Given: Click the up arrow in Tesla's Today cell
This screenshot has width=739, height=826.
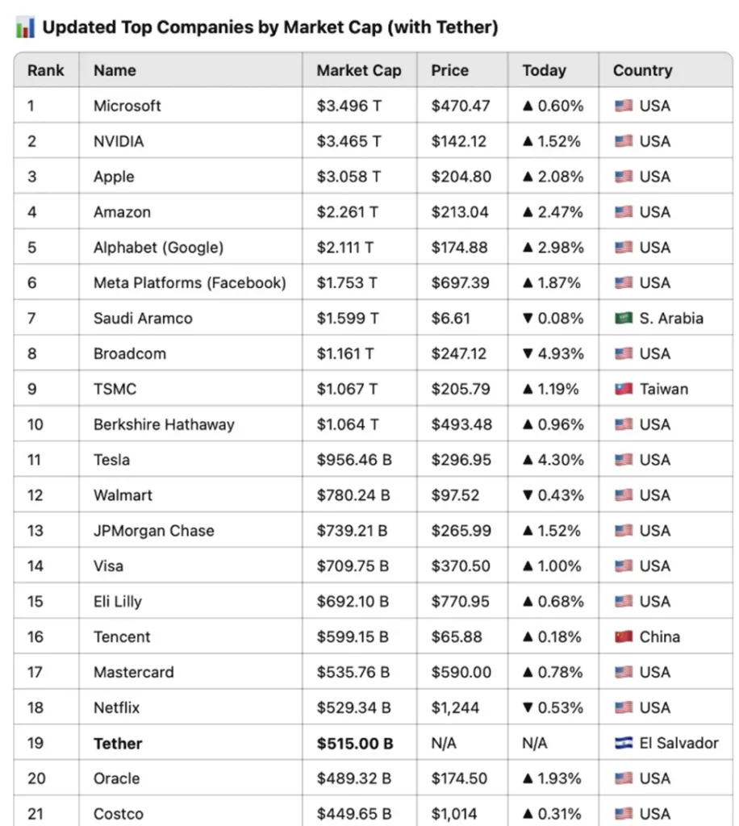Looking at the screenshot, I should point(528,460).
